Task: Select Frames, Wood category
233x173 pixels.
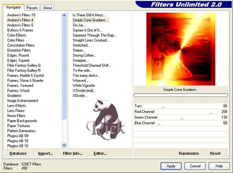Action: point(18,90)
